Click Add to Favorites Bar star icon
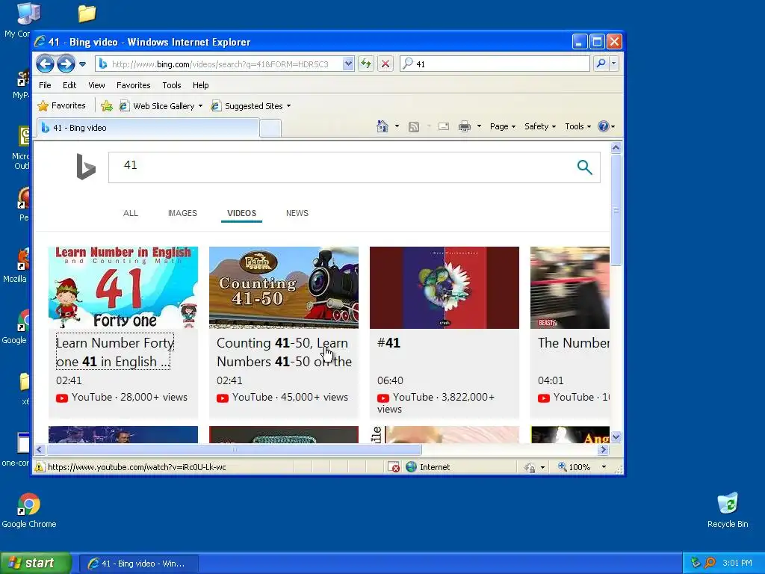This screenshot has height=574, width=765. tap(106, 106)
